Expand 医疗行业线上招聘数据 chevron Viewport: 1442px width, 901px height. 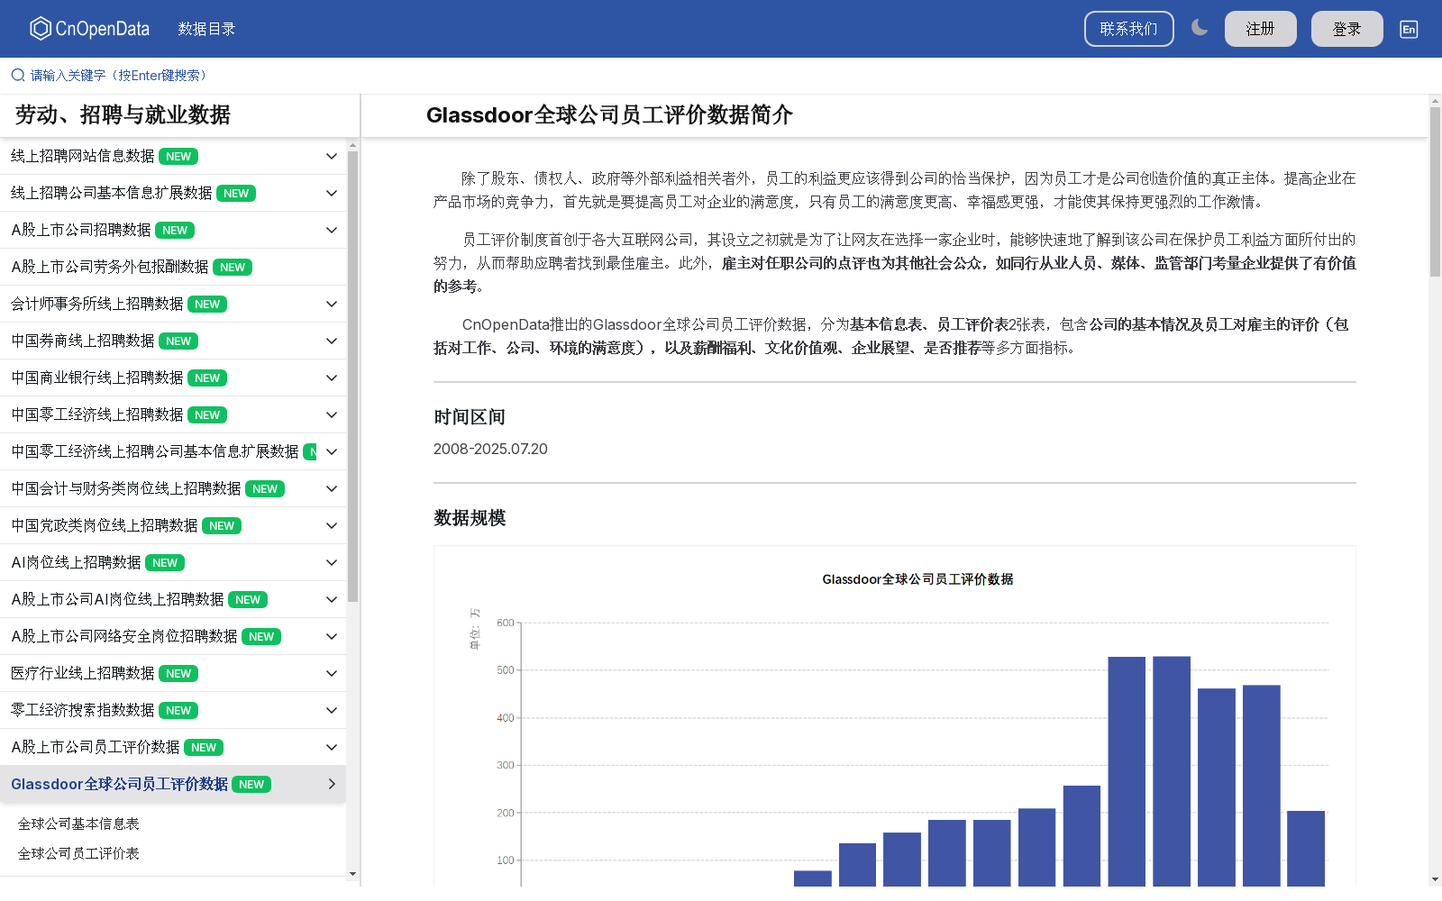[x=331, y=673]
